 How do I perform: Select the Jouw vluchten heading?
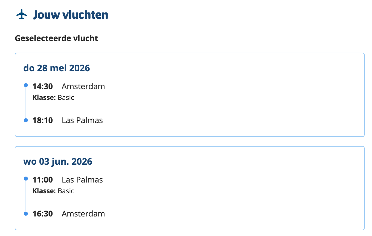[x=70, y=15]
